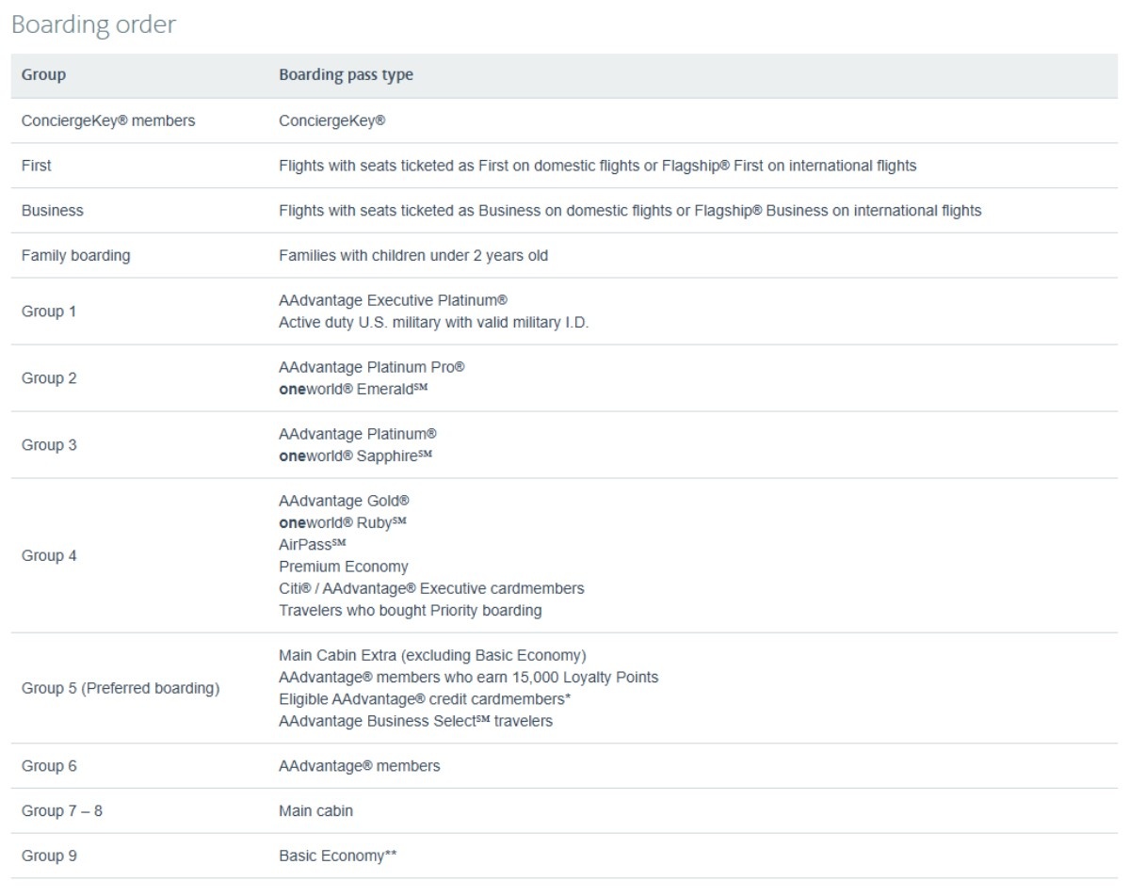Click "Travelers who bought Priority boarding"
The width and height of the screenshot is (1130, 896).
tap(411, 611)
